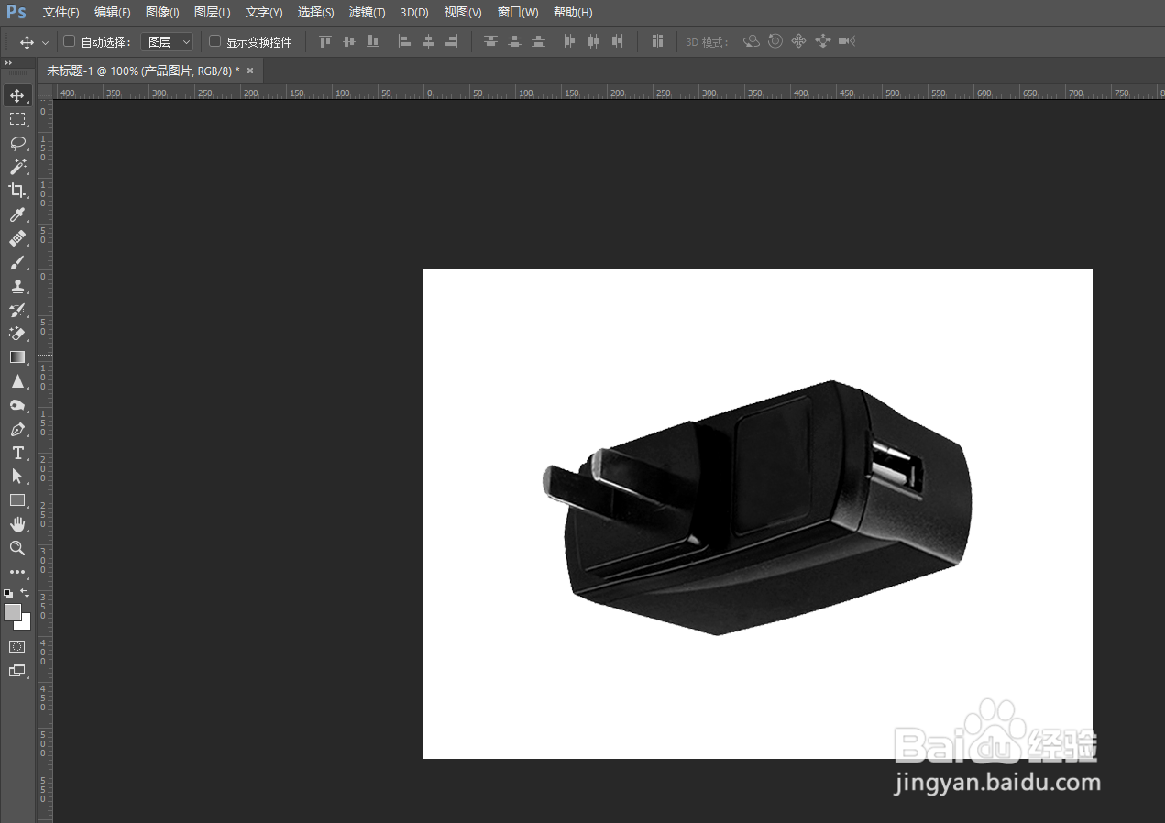The image size is (1165, 823).
Task: Align left edges in options bar
Action: tap(404, 41)
